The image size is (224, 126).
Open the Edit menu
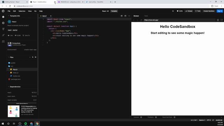(x=14, y=11)
